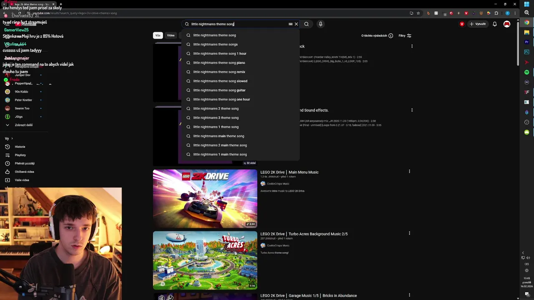Viewport: 534px width, 300px height.
Task: Click the red V icon beside Vytvořit
Action: pyautogui.click(x=462, y=24)
